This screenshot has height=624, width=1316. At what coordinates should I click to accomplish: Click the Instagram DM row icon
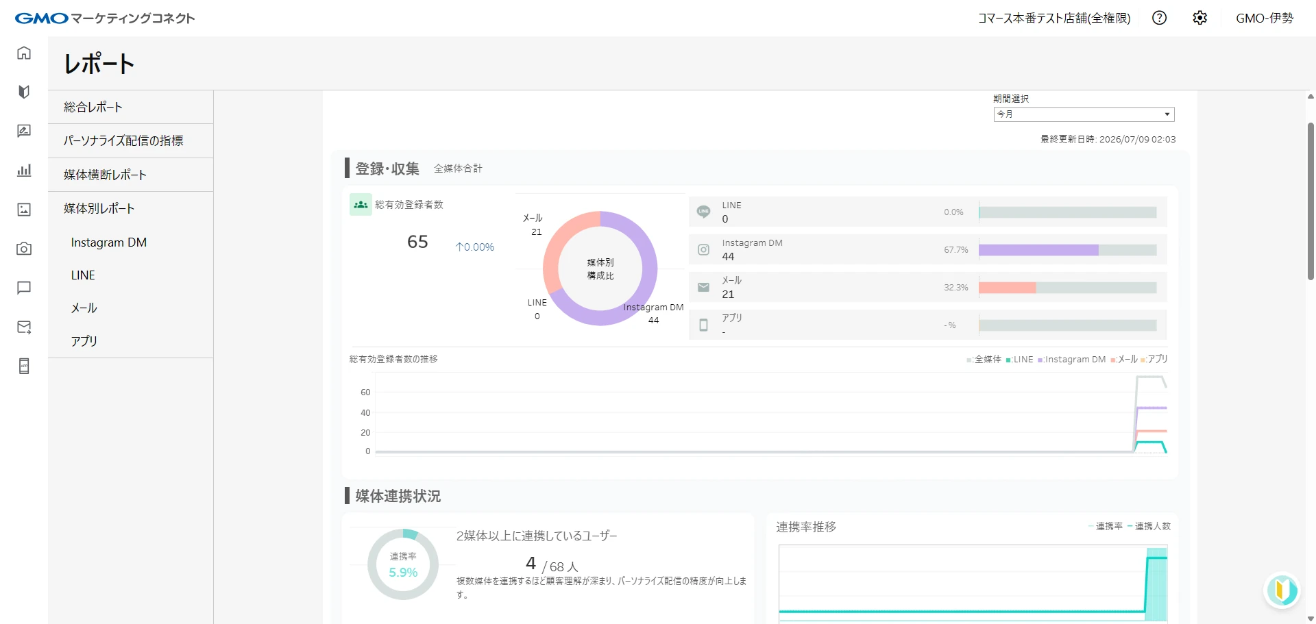point(703,249)
